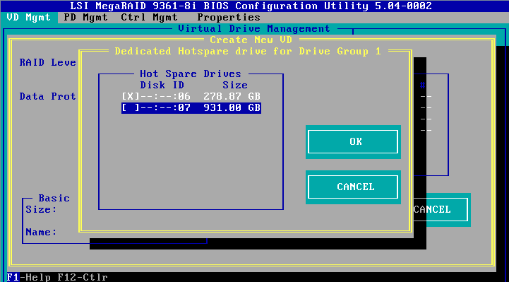Screen dimensions: 509x282
Task: Open the Ctrl Mgmt tab
Action: click(150, 17)
